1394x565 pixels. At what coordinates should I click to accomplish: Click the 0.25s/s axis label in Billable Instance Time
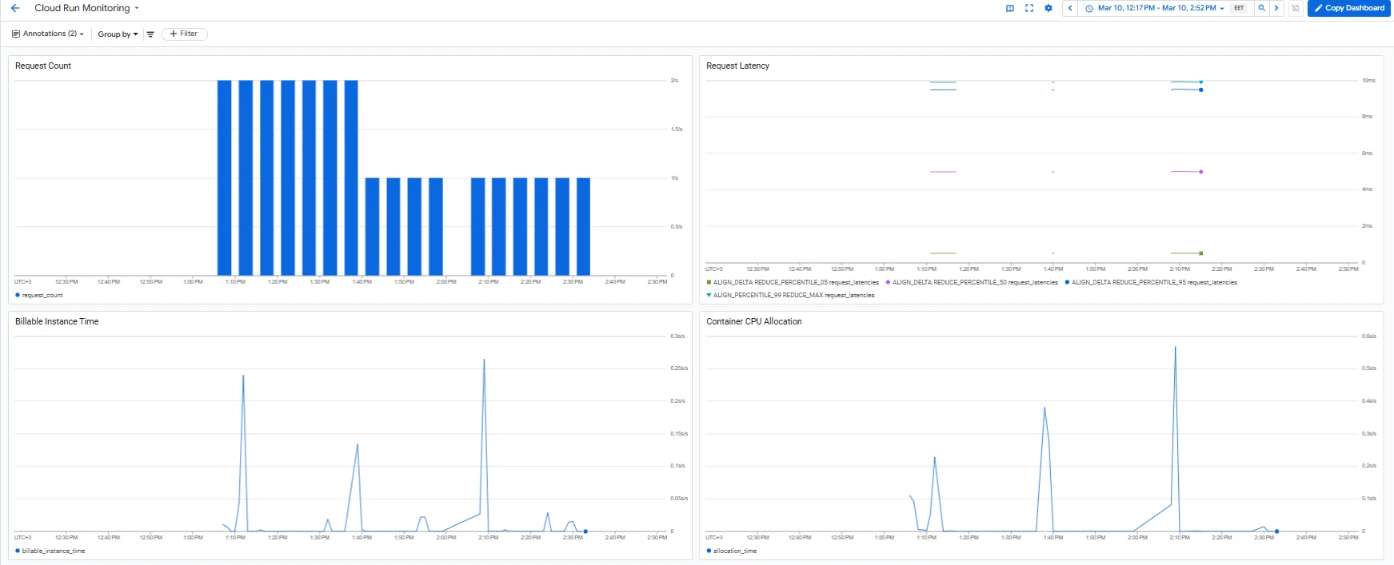[679, 368]
